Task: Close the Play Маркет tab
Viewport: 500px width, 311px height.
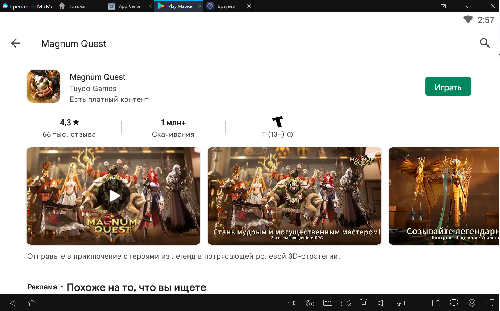Action: click(x=200, y=6)
